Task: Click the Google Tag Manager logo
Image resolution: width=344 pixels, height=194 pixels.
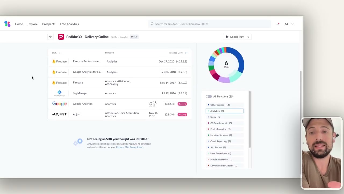Action: click(59, 93)
